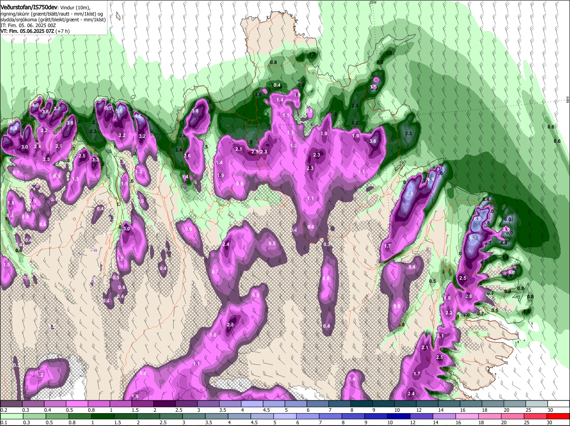The width and height of the screenshot is (570, 426).
Task: Click the 6.1 precipitation value on the map
Action: point(473,238)
